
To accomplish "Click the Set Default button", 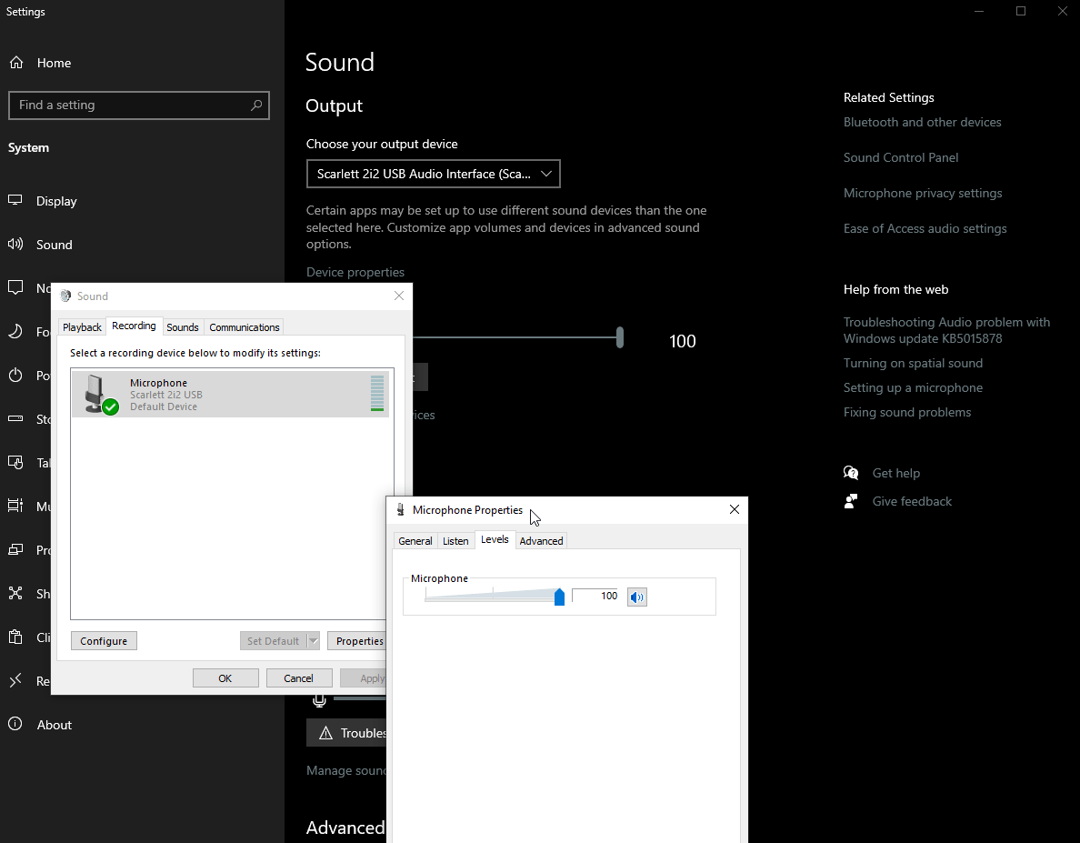I will 274,640.
